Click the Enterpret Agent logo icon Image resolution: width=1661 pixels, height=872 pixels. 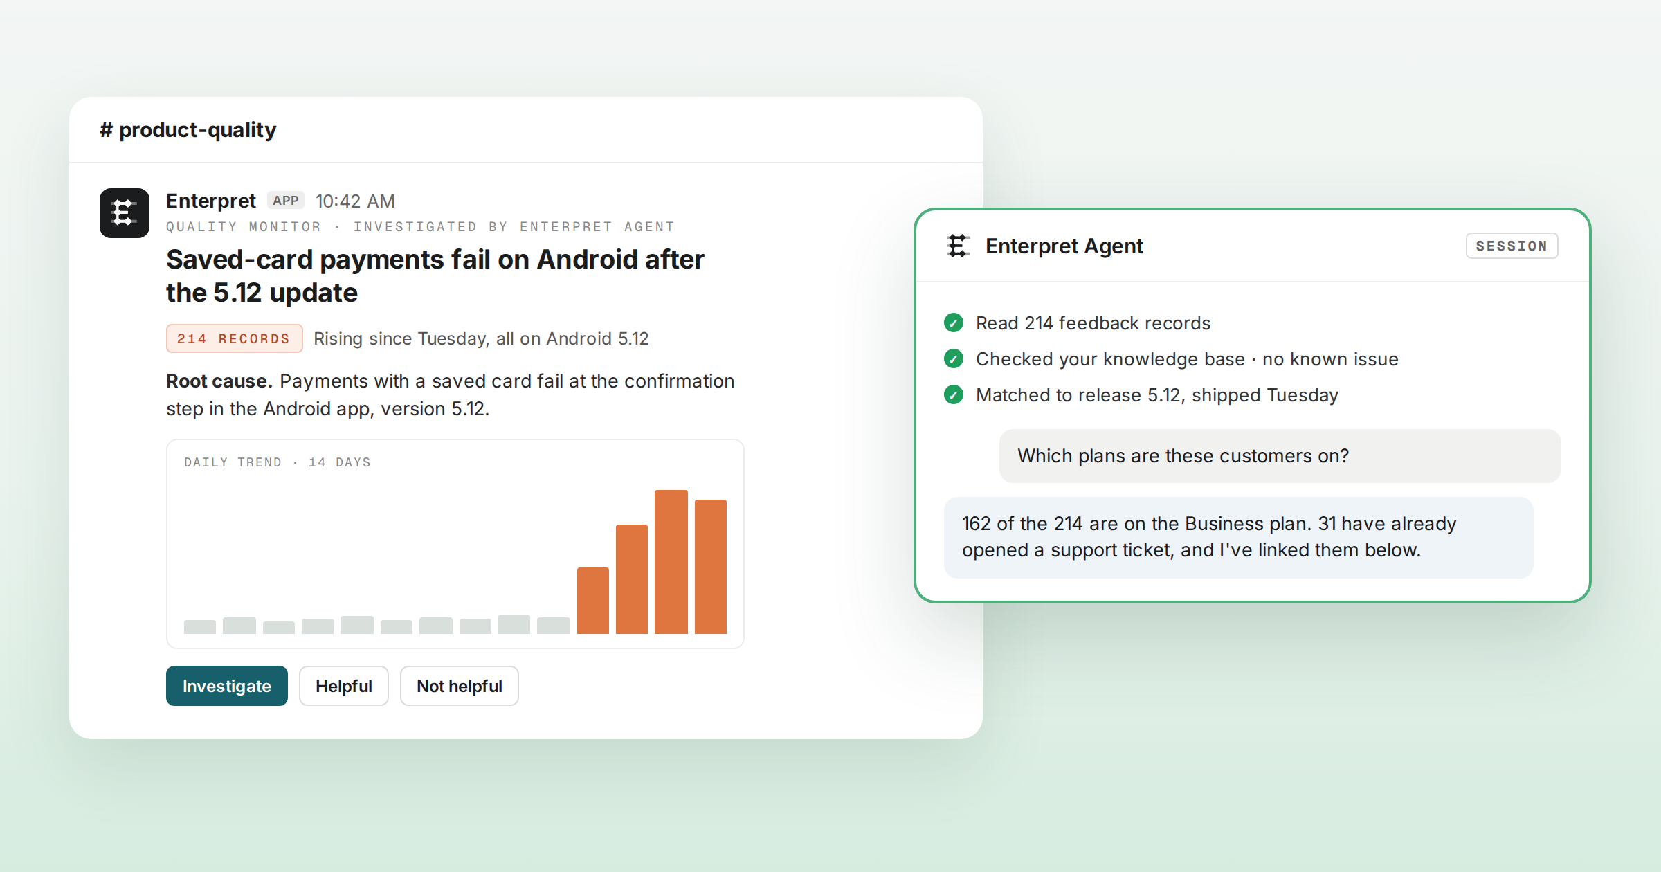(958, 246)
